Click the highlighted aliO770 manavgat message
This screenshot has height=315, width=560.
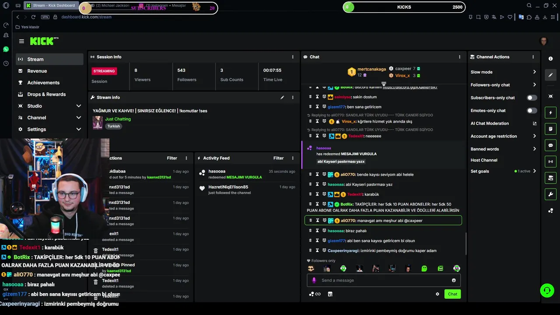click(383, 220)
